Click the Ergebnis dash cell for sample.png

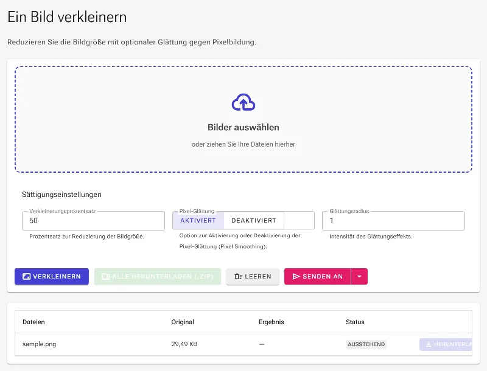tap(262, 344)
